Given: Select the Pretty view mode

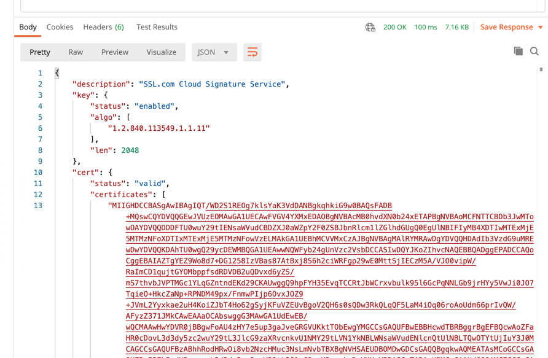Looking at the screenshot, I should coord(40,52).
